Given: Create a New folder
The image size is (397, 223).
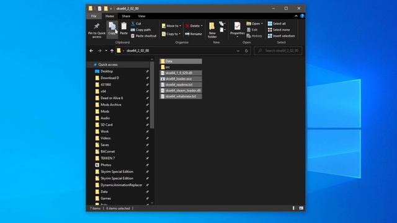Looking at the screenshot, I should coord(212,30).
